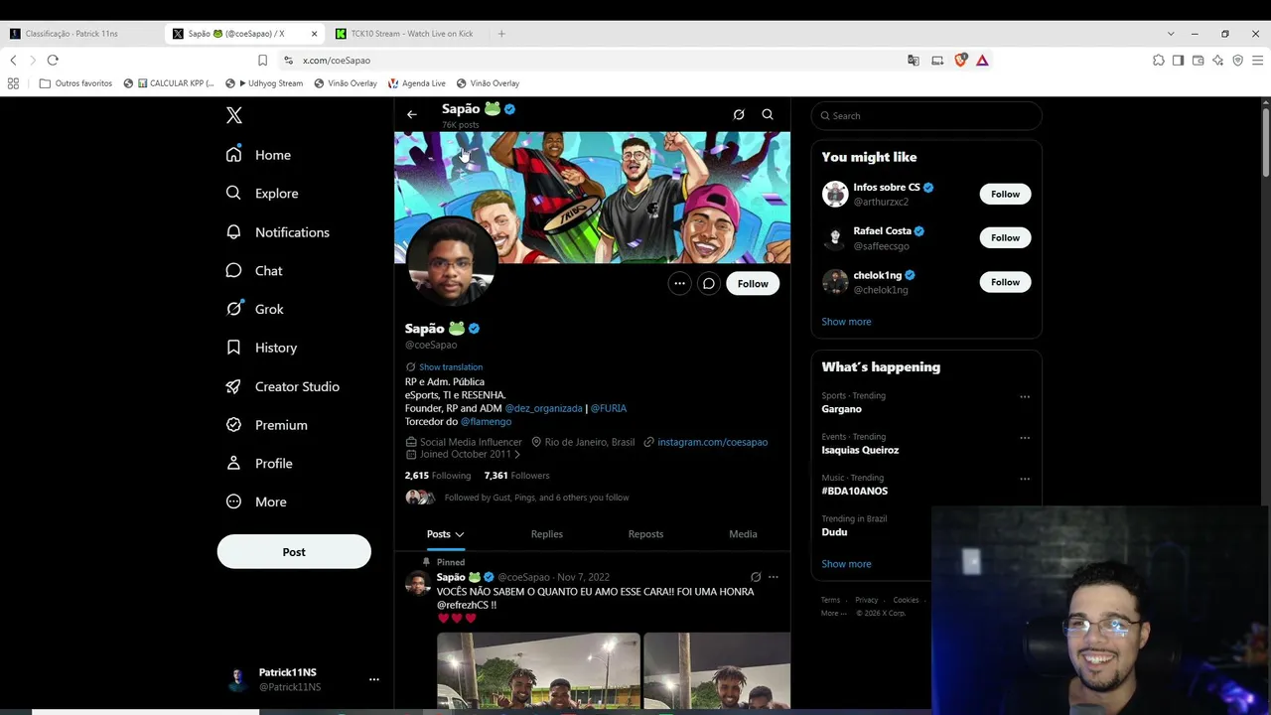Open the pinned post's more options
Image resolution: width=1271 pixels, height=715 pixels.
(774, 577)
